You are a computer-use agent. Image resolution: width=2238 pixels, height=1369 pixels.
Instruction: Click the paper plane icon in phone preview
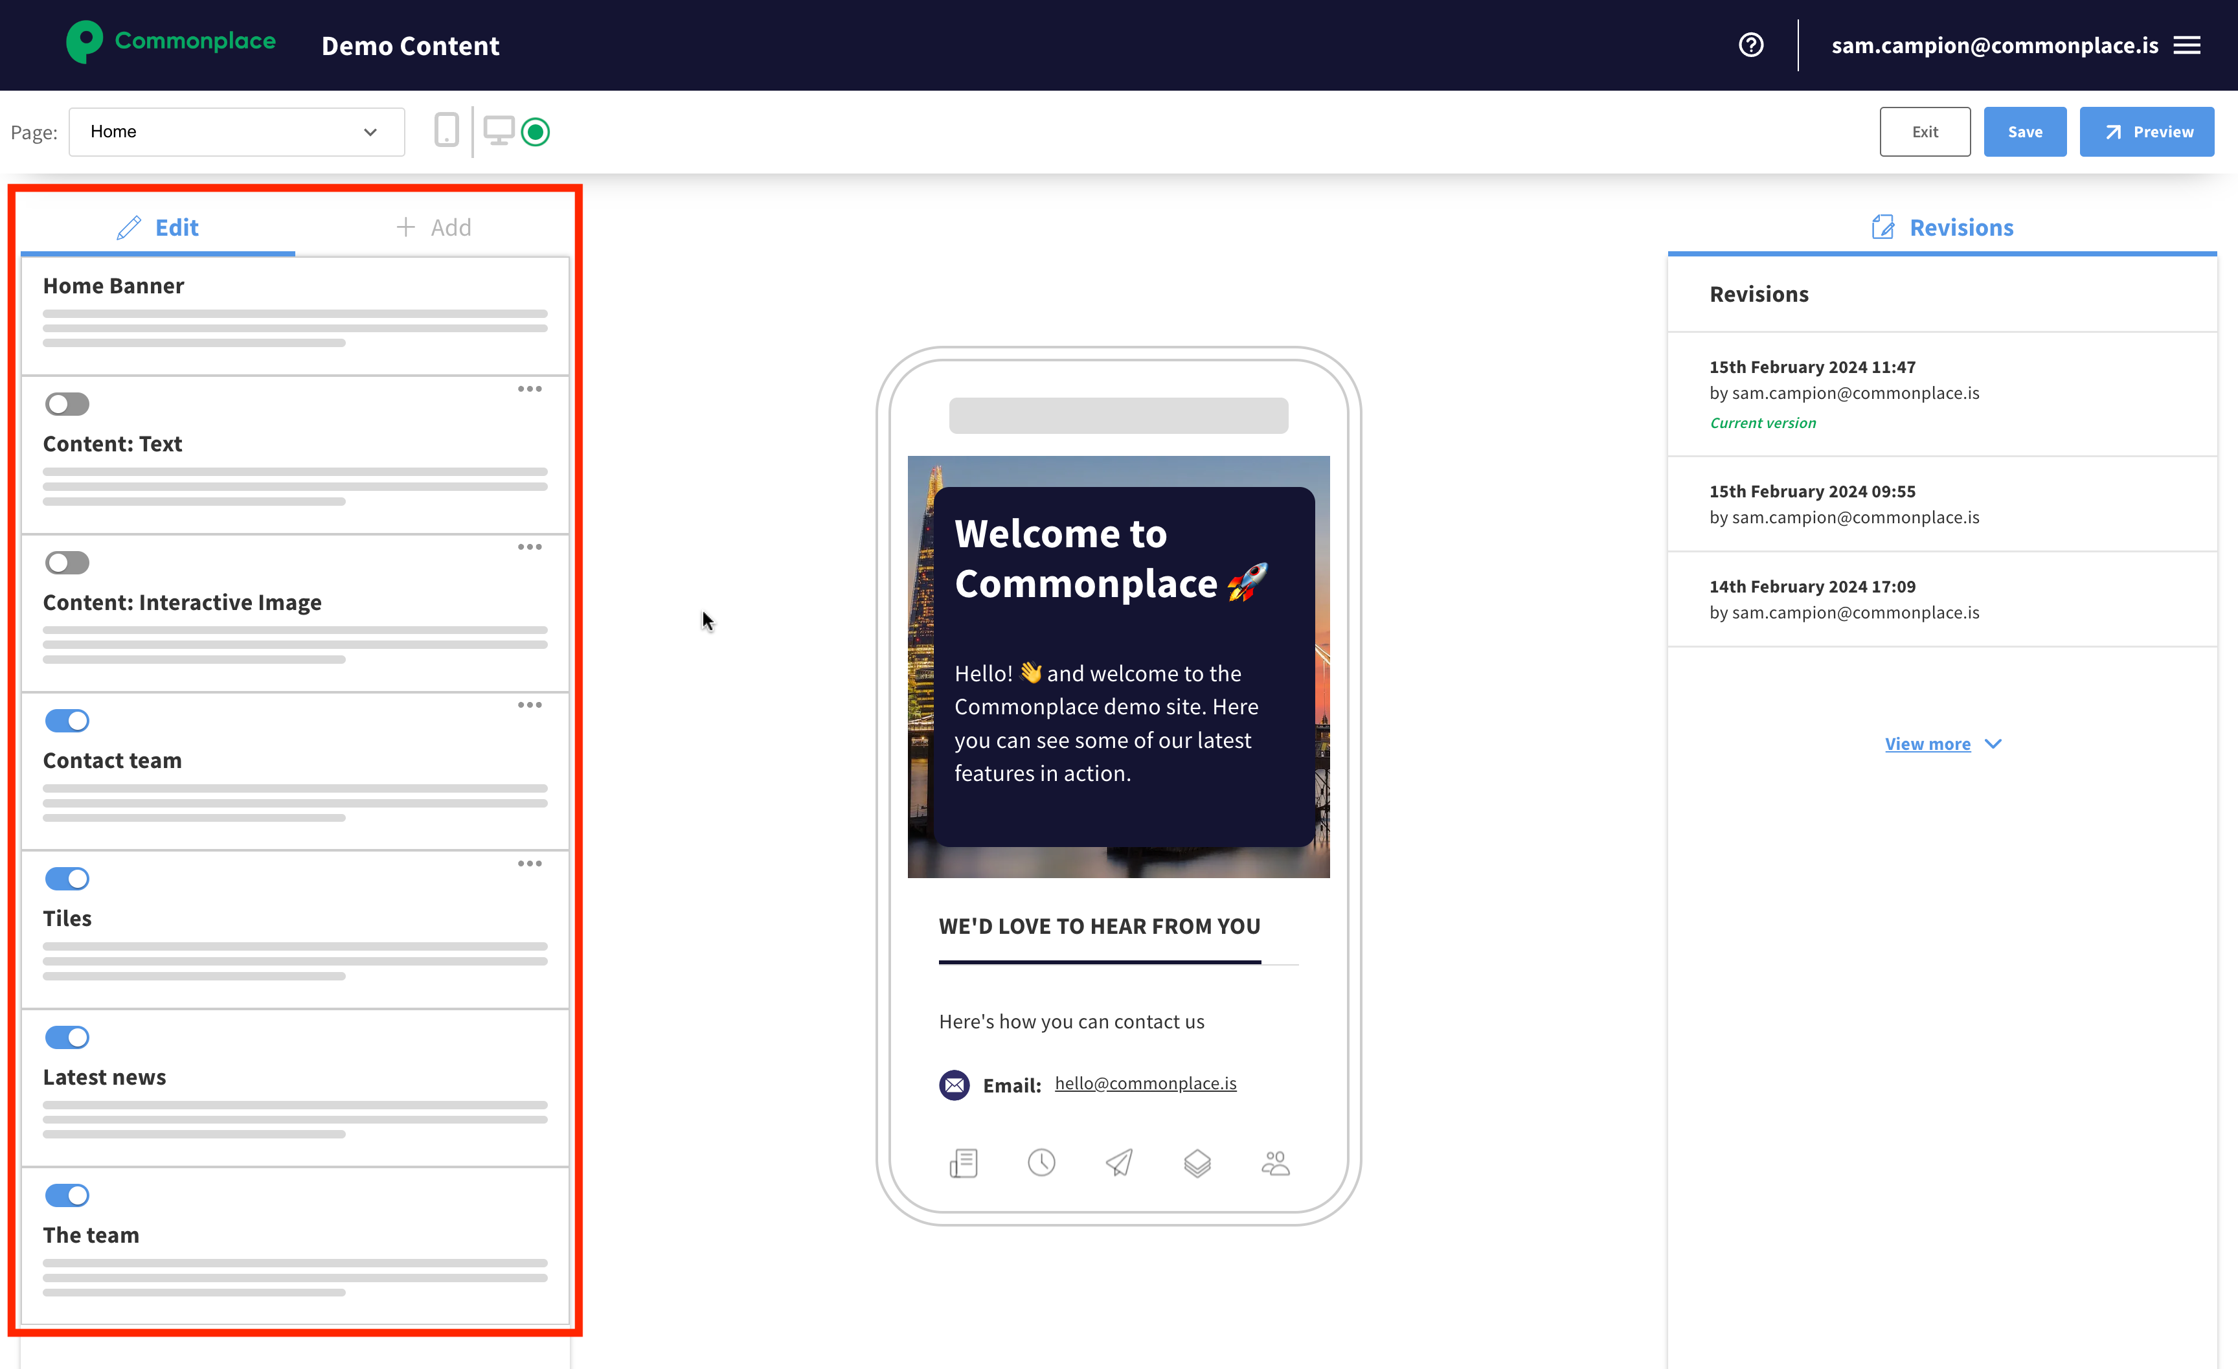[1119, 1163]
